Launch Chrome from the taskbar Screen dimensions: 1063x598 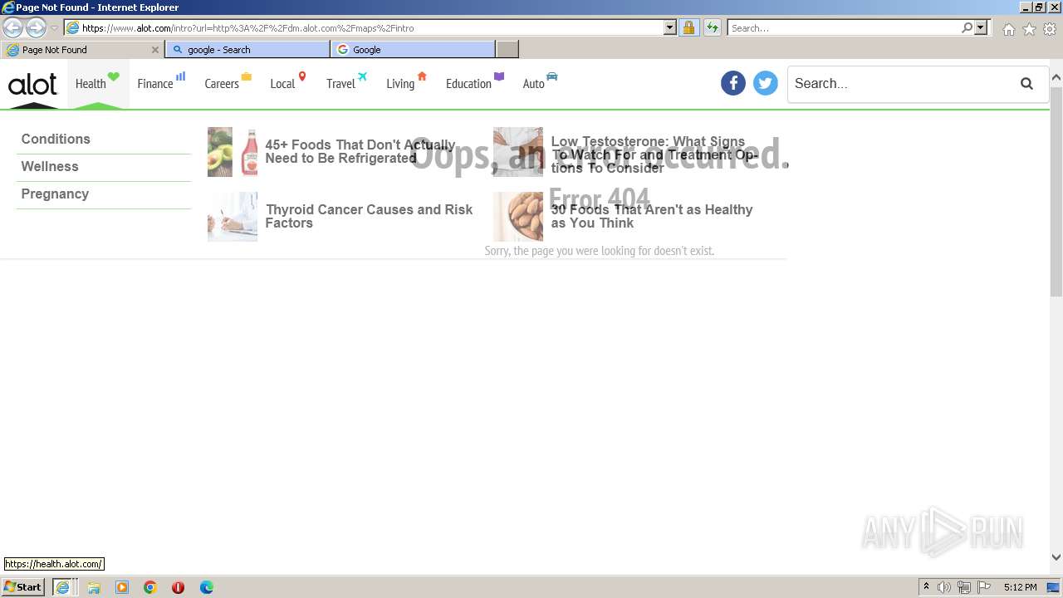pos(150,587)
